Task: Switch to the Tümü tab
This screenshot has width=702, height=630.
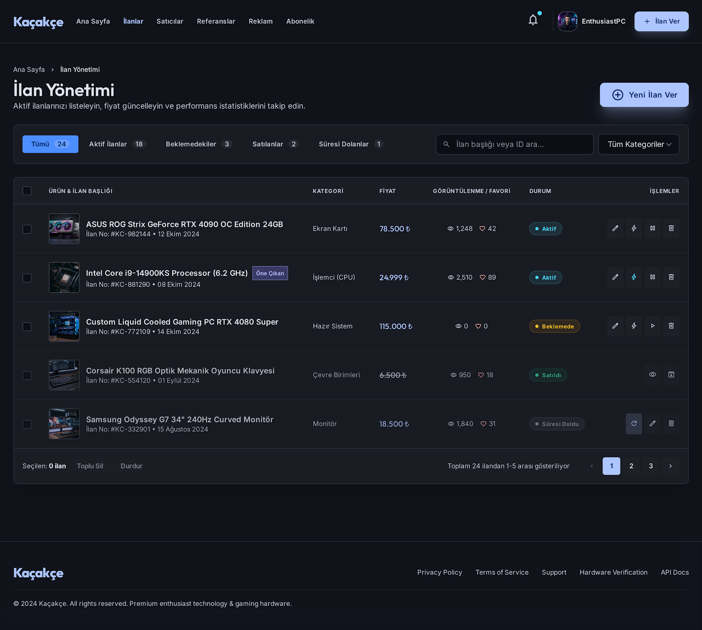Action: (x=50, y=144)
